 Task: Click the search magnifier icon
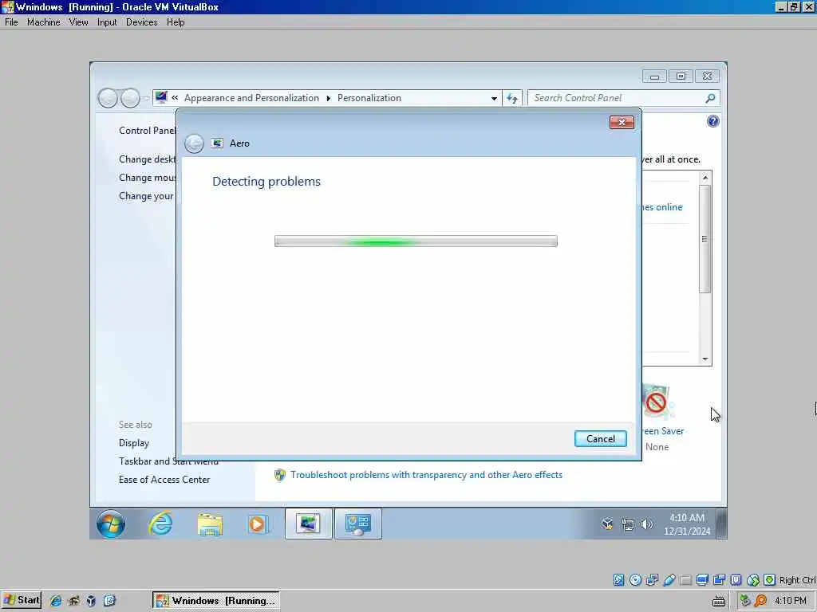coord(709,98)
